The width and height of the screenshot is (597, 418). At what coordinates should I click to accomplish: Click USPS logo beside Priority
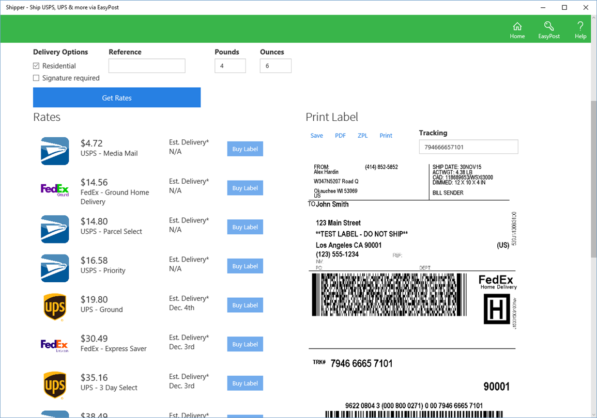coord(55,268)
